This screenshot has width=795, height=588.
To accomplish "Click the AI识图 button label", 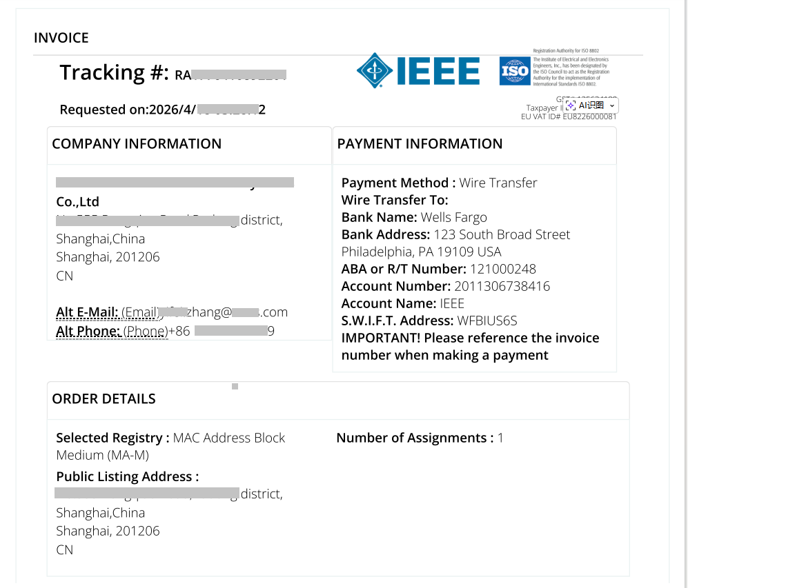I will point(591,105).
